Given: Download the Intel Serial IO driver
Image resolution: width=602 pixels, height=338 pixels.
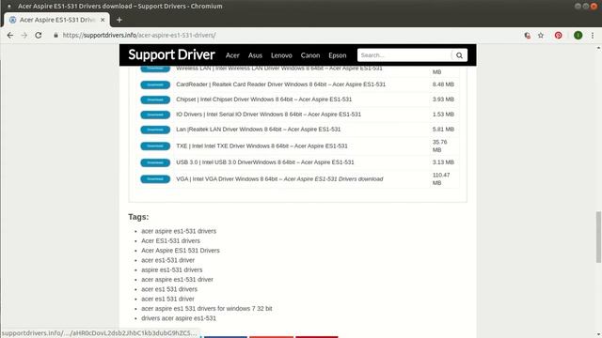Looking at the screenshot, I should (x=155, y=115).
